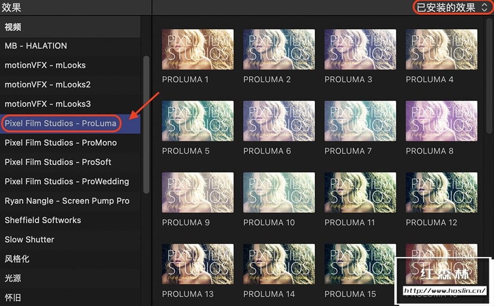Open the motionVFX - mLooks category
Viewport: 494px width, 306px height.
point(70,65)
